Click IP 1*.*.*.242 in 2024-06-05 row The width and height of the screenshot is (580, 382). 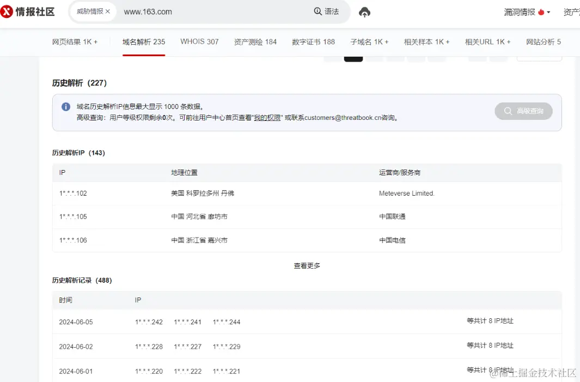pyautogui.click(x=149, y=322)
